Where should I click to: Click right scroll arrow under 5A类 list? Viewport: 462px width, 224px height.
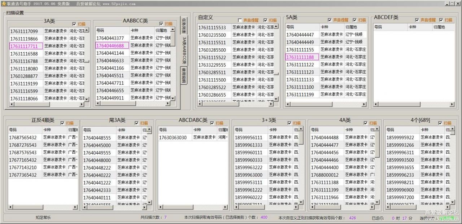point(365,105)
